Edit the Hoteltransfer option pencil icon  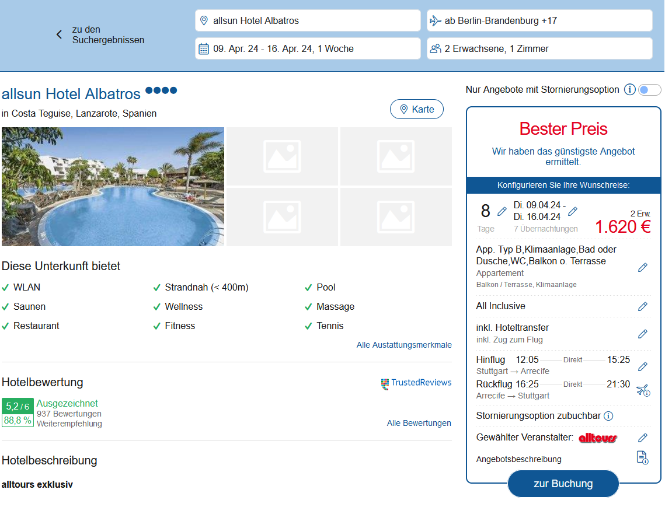(642, 334)
